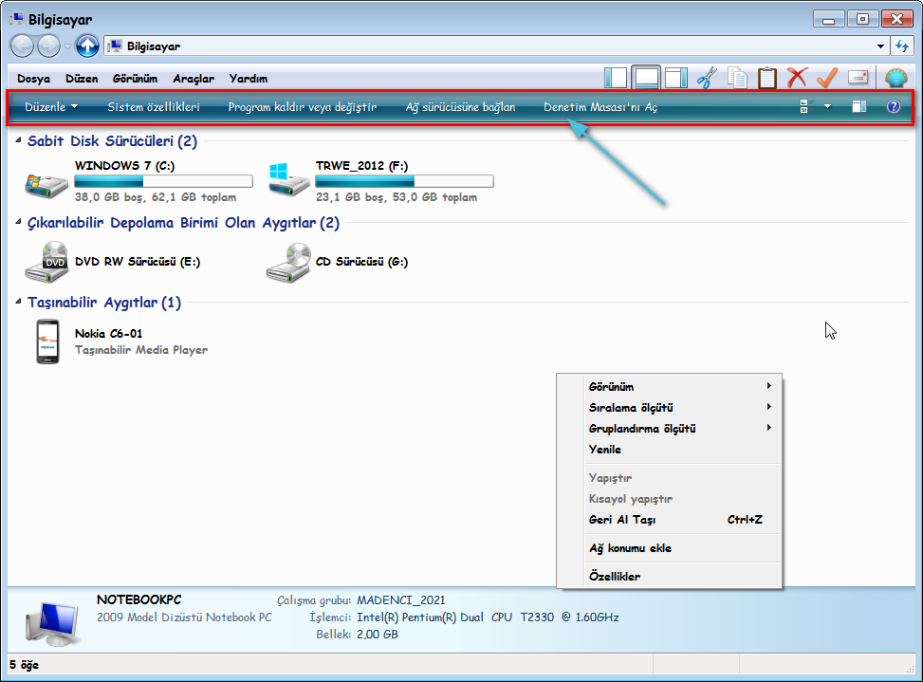Select the WINDOWS 7 (C:) drive icon
The image size is (923, 682).
point(46,184)
